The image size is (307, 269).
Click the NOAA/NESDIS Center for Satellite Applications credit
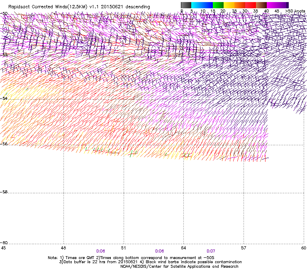(179, 267)
